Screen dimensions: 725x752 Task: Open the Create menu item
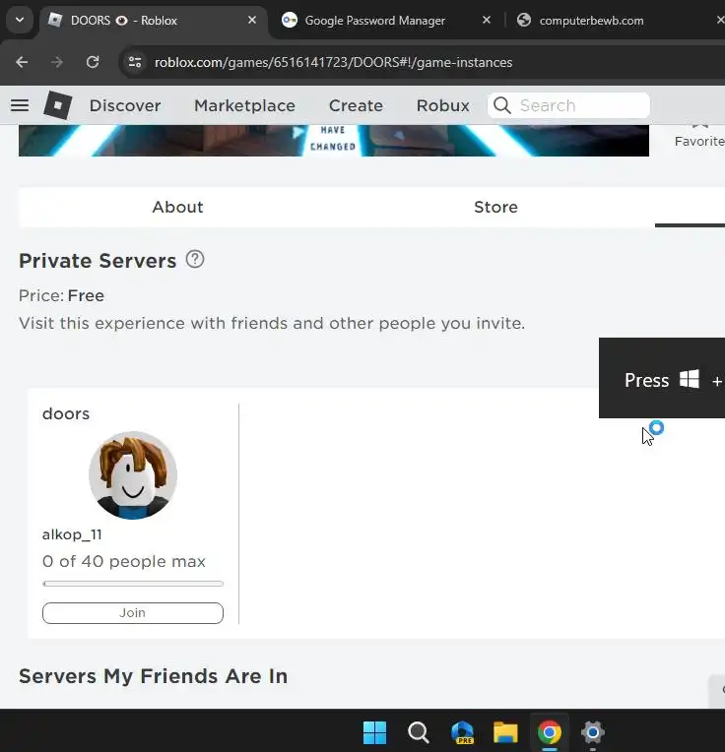pos(356,105)
